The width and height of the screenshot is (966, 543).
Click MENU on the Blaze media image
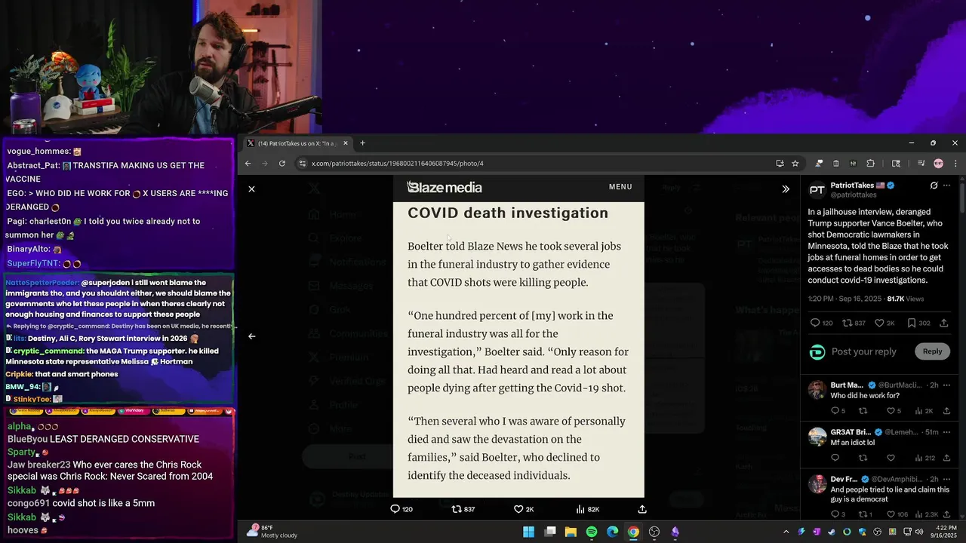pyautogui.click(x=620, y=187)
